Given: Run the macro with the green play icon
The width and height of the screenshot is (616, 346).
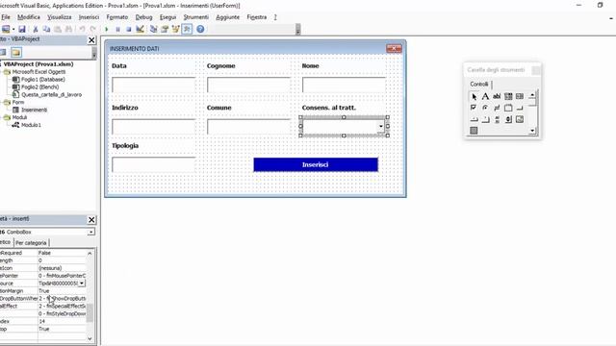Looking at the screenshot, I should pos(106,29).
